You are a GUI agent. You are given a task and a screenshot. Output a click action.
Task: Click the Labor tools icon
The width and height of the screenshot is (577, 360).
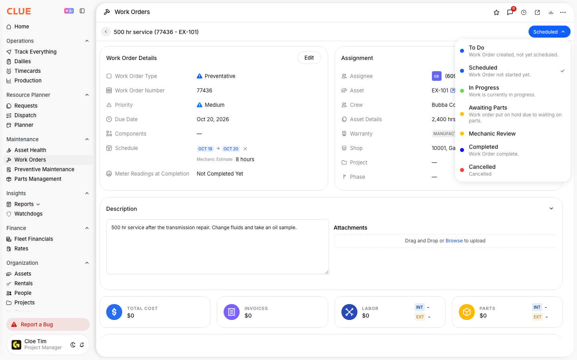(x=349, y=312)
